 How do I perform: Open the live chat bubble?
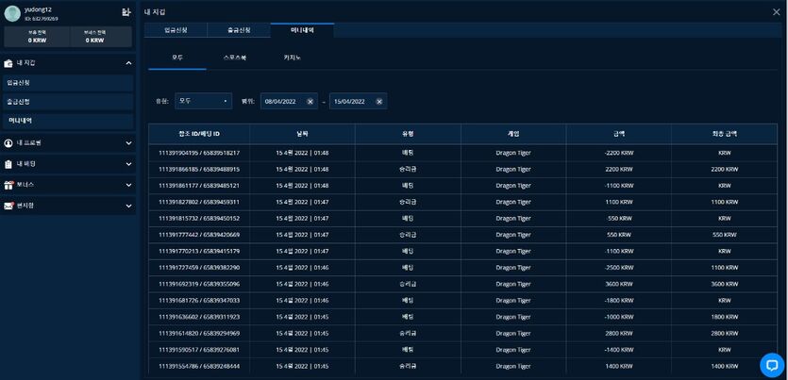772,365
